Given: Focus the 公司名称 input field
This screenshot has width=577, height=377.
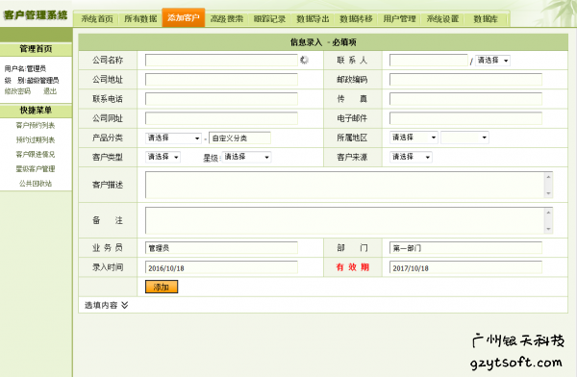Looking at the screenshot, I should pos(221,61).
